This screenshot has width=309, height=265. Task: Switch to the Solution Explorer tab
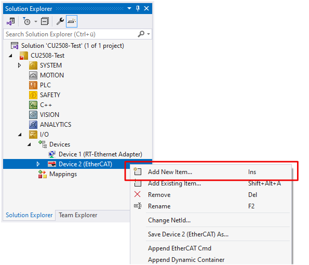point(29,215)
